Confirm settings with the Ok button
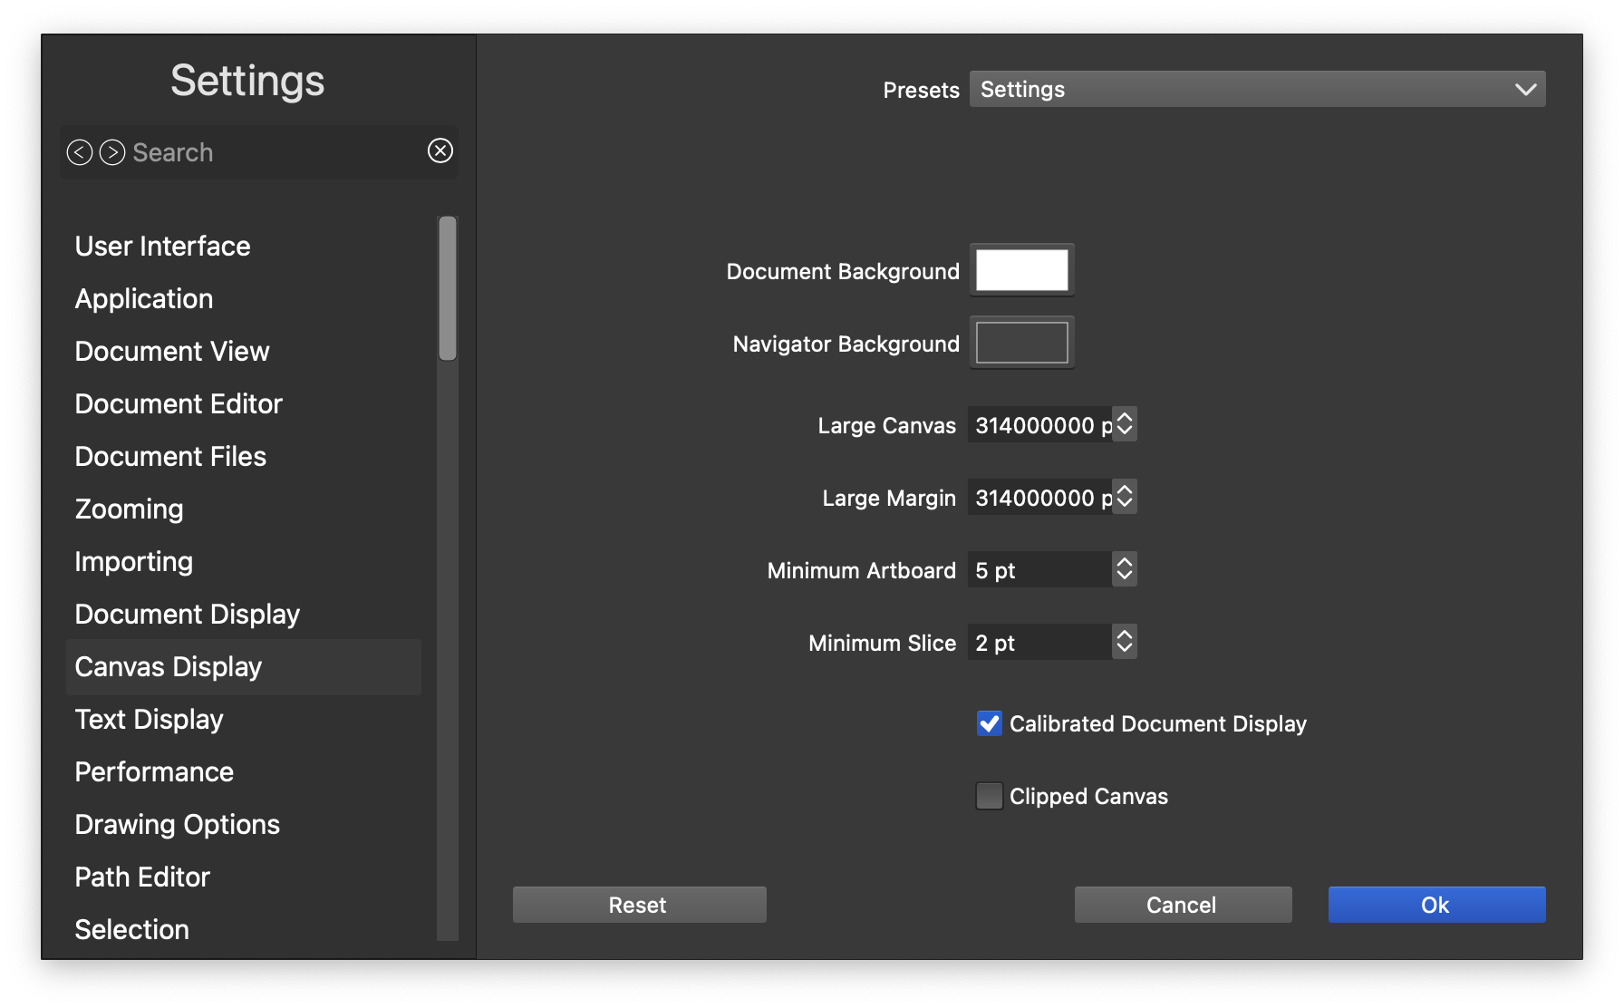Viewport: 1624px width, 1008px height. click(x=1436, y=905)
